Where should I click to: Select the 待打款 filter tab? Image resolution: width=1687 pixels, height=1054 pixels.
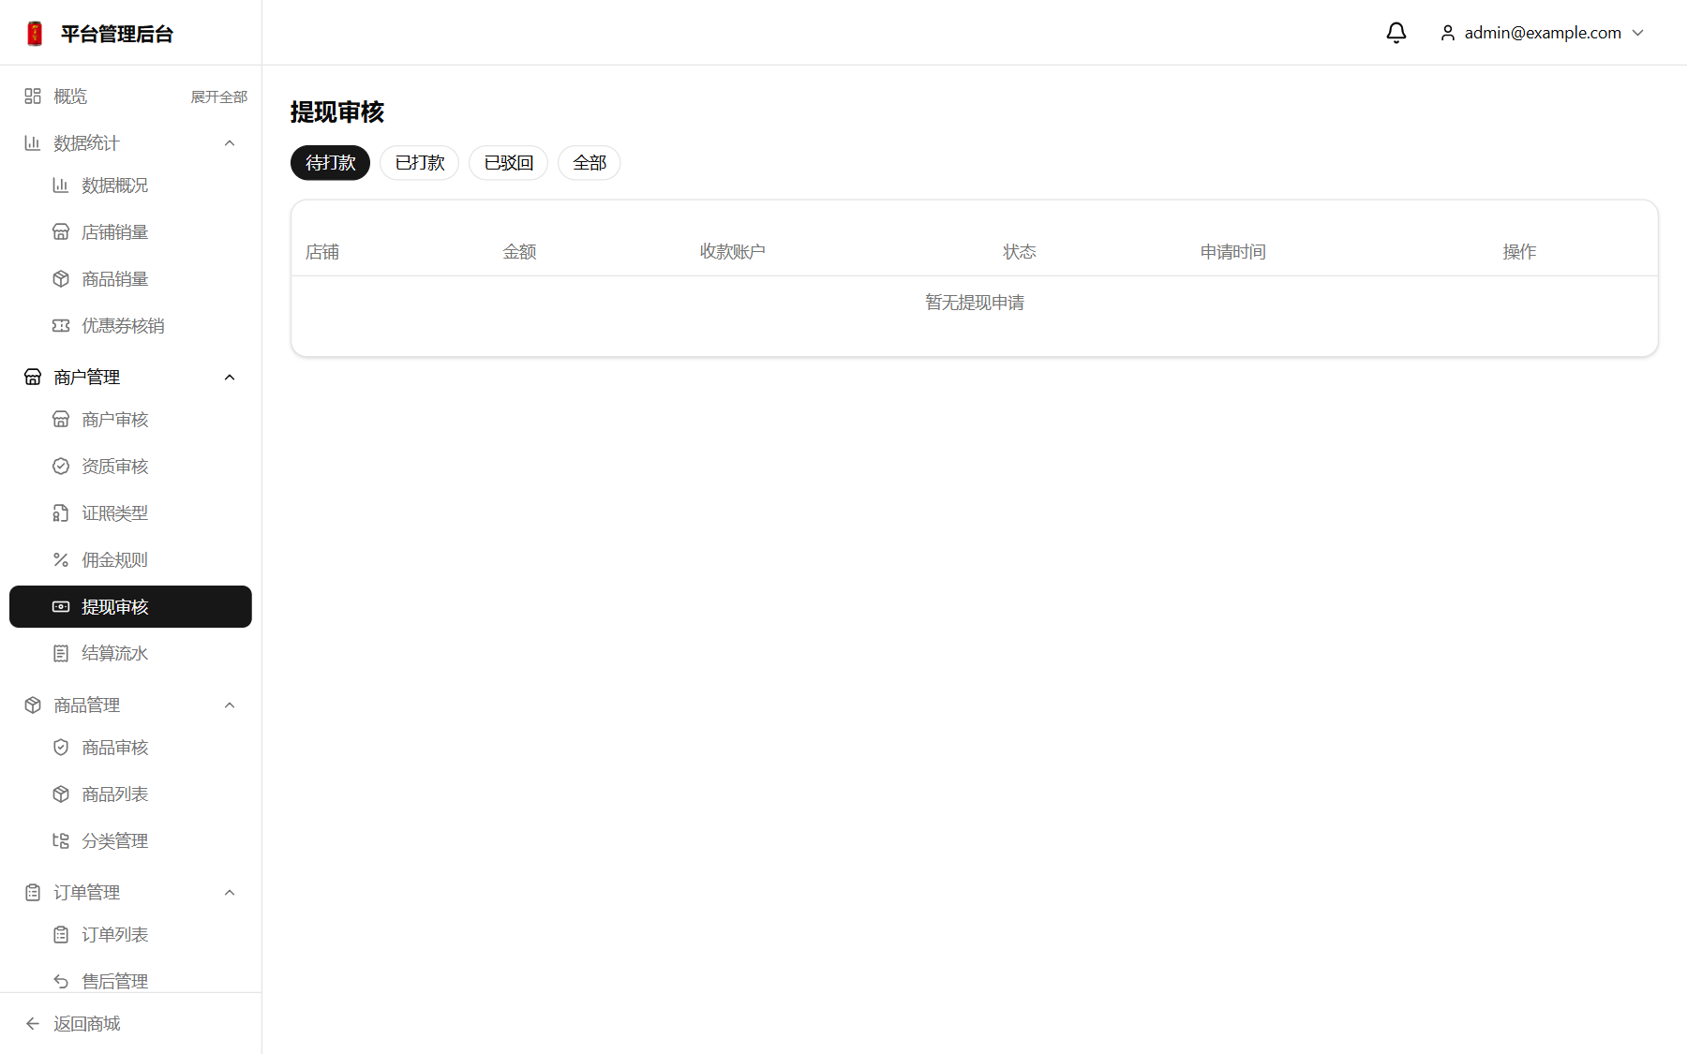[x=331, y=163]
